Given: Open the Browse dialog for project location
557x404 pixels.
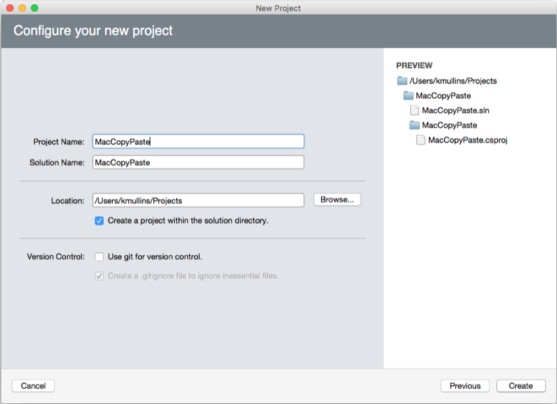Looking at the screenshot, I should coord(336,200).
